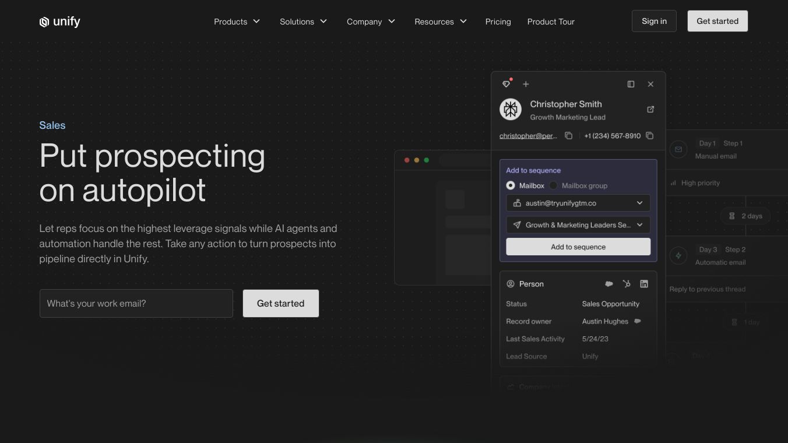Click Christopher Smith's company avatar
The height and width of the screenshot is (443, 788).
point(511,109)
